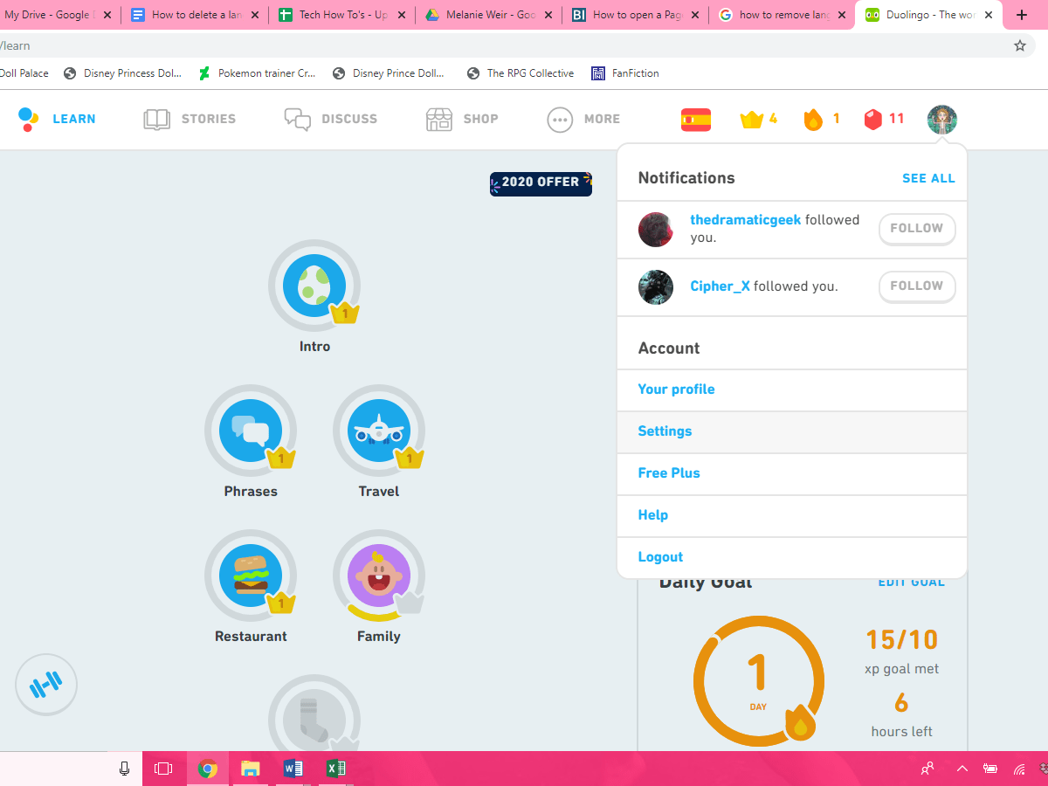
Task: Click thedramaticgeek's avatar thumbnail
Action: (x=656, y=230)
